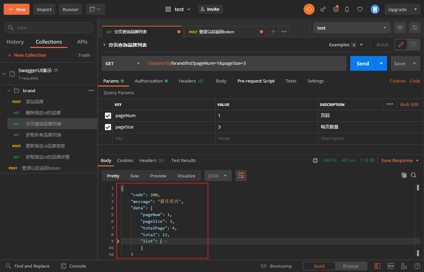Toggle the sidebar layout icon
Screen dimensions: 424x272
[x=377, y=266]
